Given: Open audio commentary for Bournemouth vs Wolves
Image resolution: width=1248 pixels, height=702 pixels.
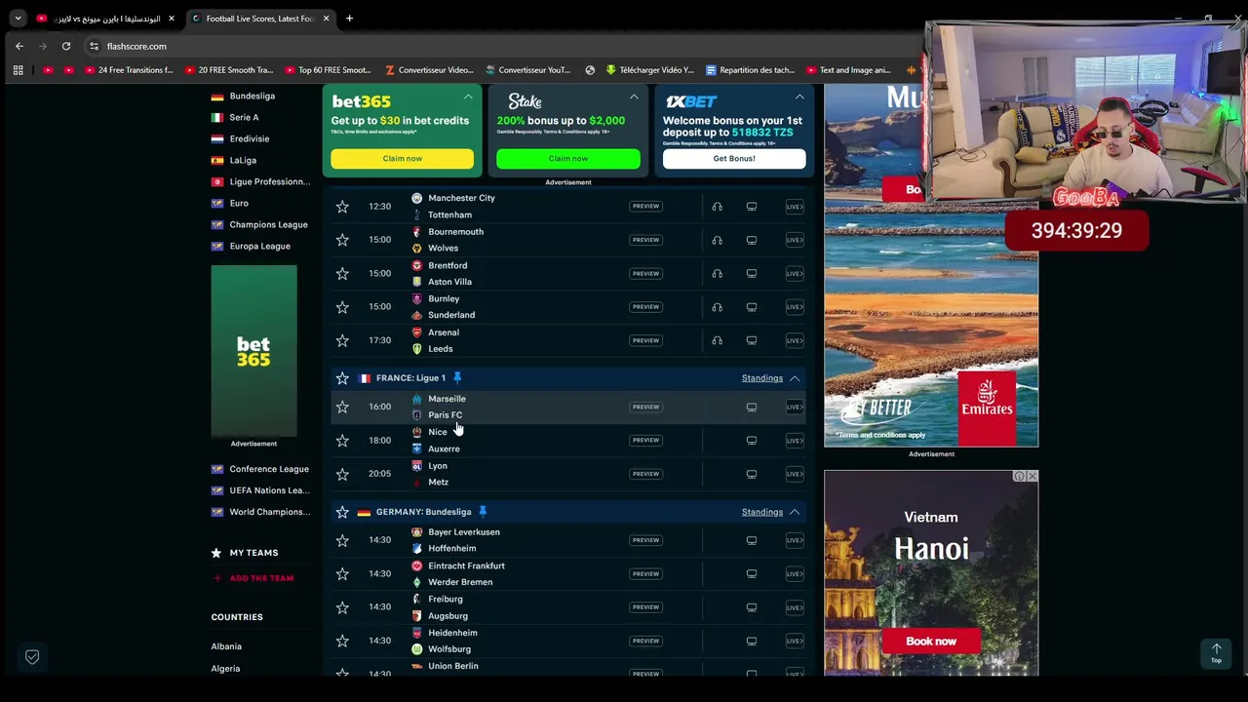Looking at the screenshot, I should pos(717,240).
